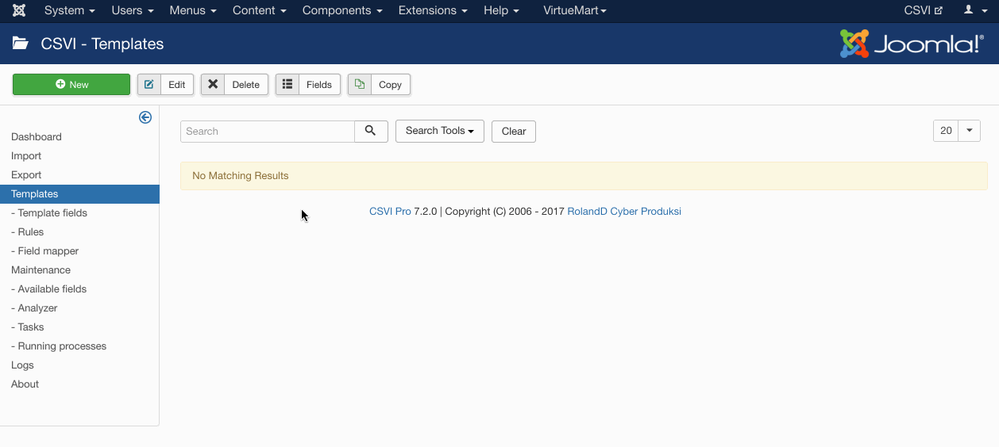Click the Edit pencil icon
Screen dimensions: 999x447
[149, 85]
